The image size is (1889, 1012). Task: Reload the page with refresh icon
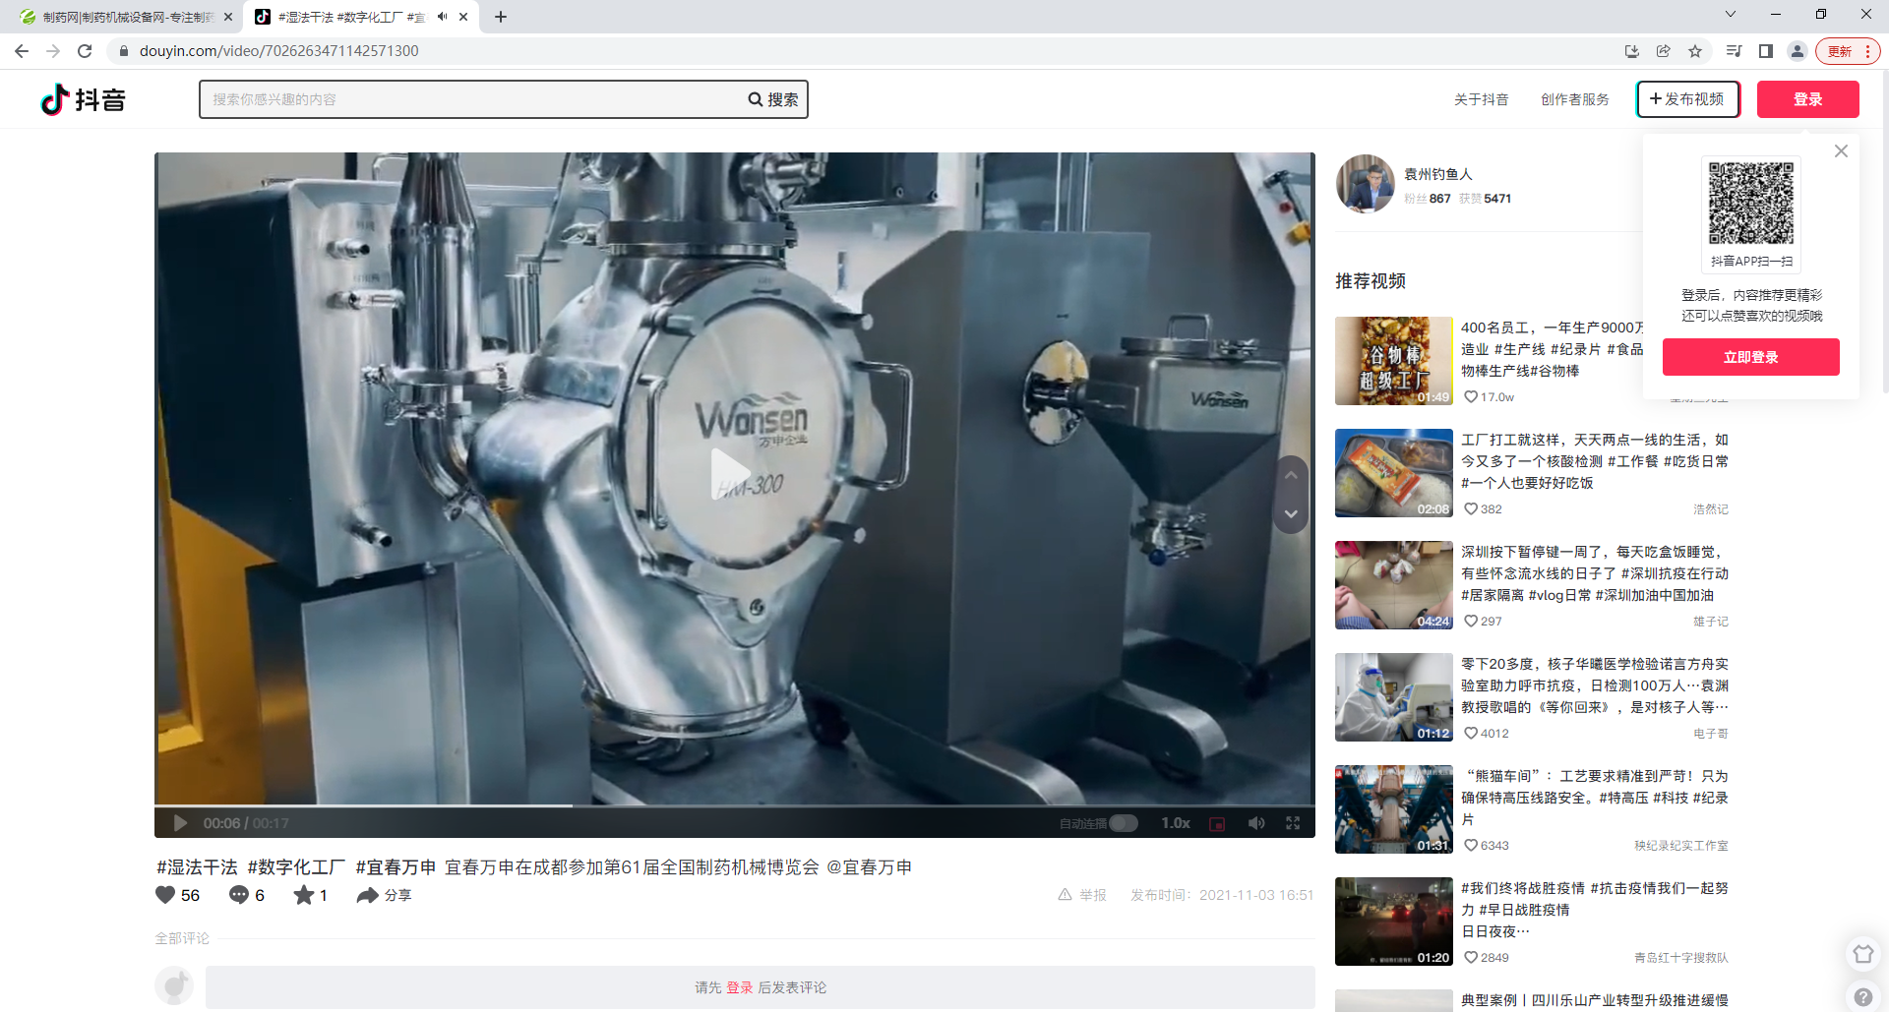coord(85,51)
